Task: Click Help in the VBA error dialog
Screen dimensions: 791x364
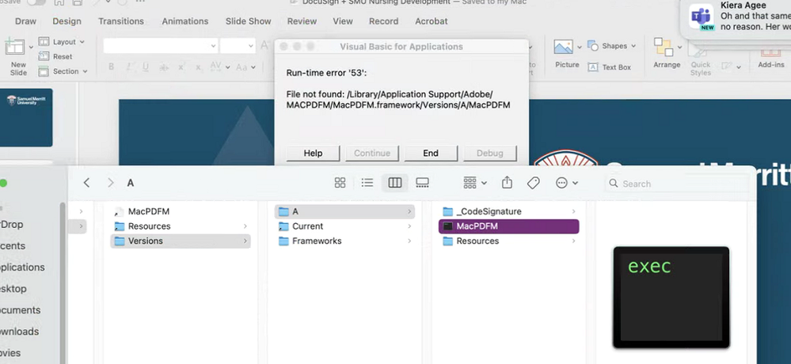Action: (x=313, y=154)
